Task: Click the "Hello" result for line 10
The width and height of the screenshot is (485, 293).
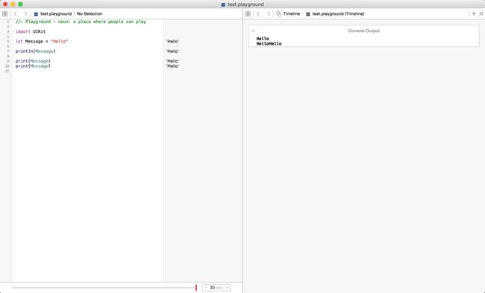Action: point(172,66)
